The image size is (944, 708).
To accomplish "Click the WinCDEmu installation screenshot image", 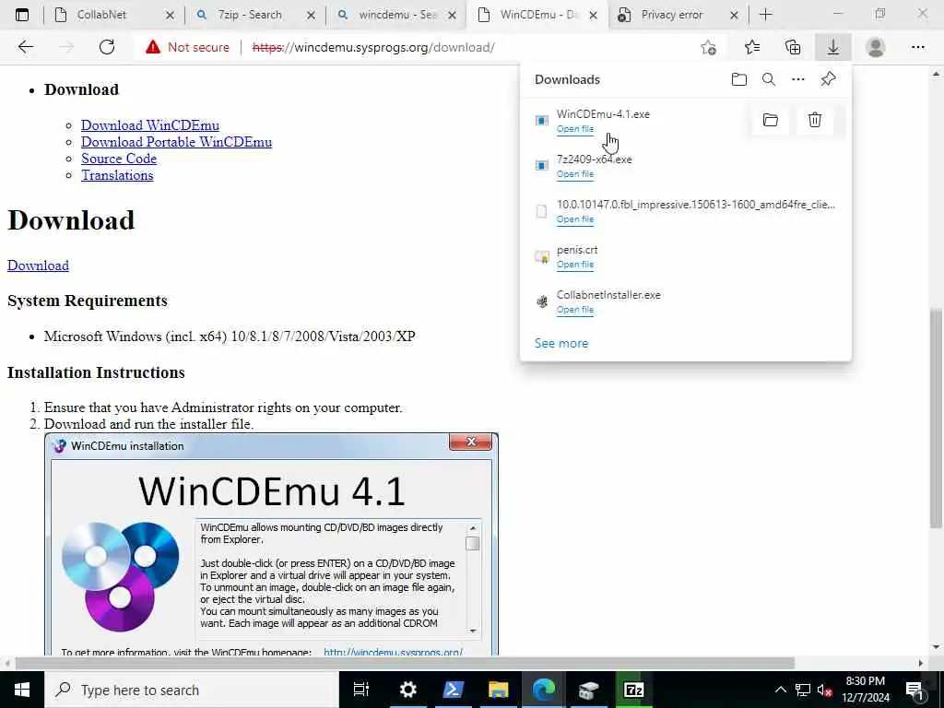I will coord(272,544).
